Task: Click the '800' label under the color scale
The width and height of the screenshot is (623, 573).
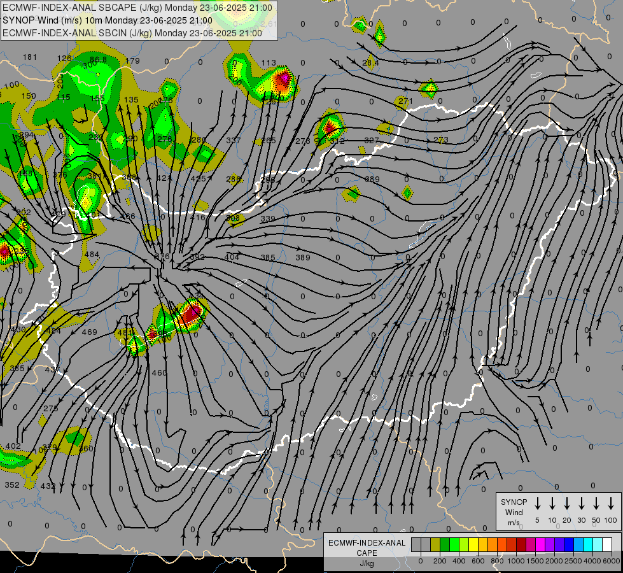Action: tap(497, 561)
